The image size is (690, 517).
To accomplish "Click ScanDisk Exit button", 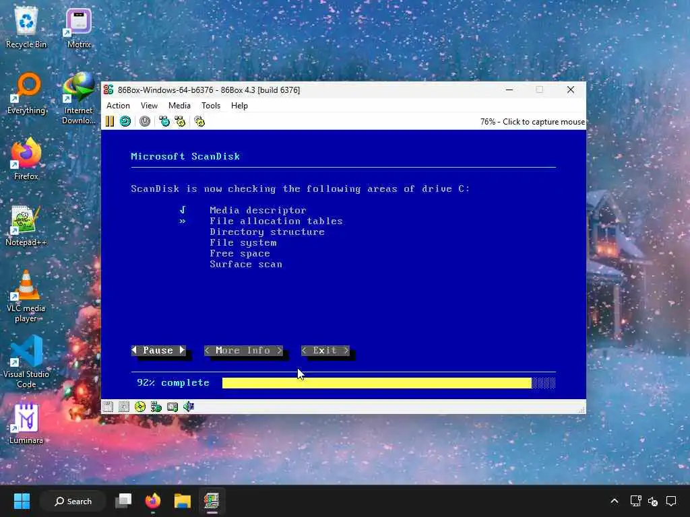I will 325,350.
